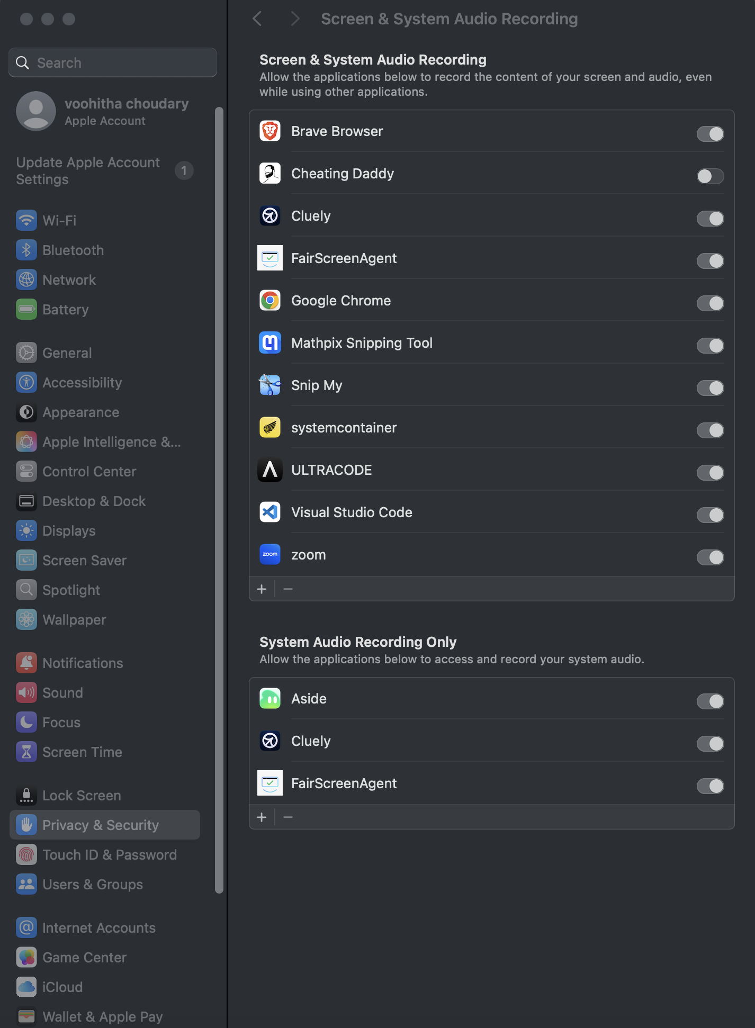The width and height of the screenshot is (755, 1028).
Task: Open Screen Saver settings
Action: [x=105, y=560]
